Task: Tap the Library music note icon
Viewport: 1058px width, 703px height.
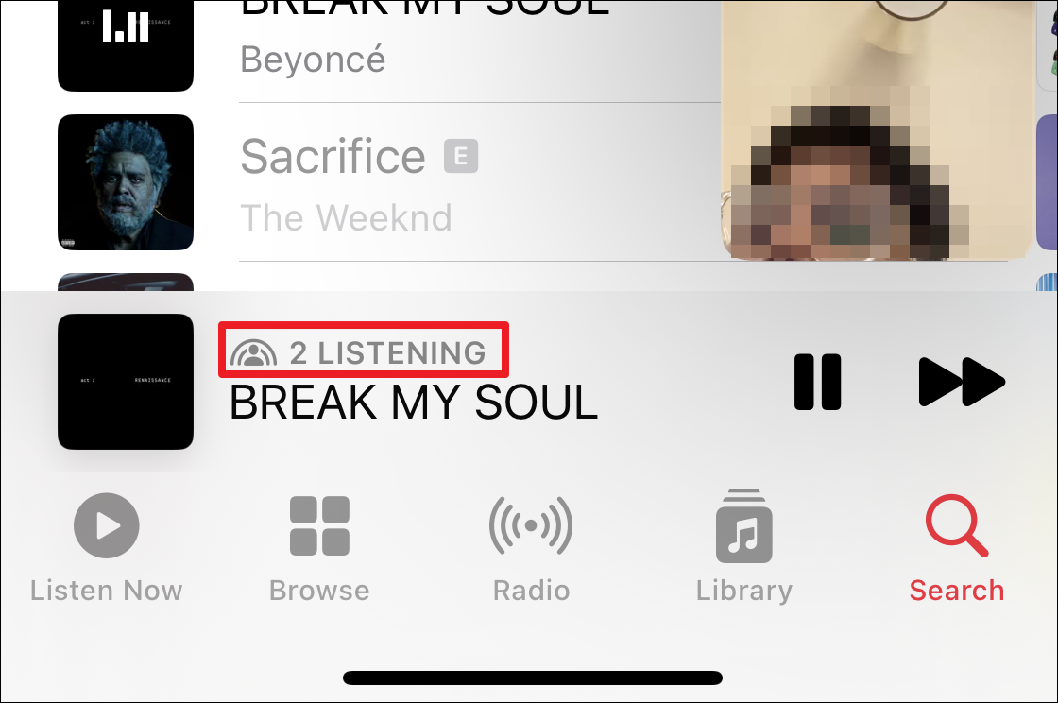Action: click(744, 525)
